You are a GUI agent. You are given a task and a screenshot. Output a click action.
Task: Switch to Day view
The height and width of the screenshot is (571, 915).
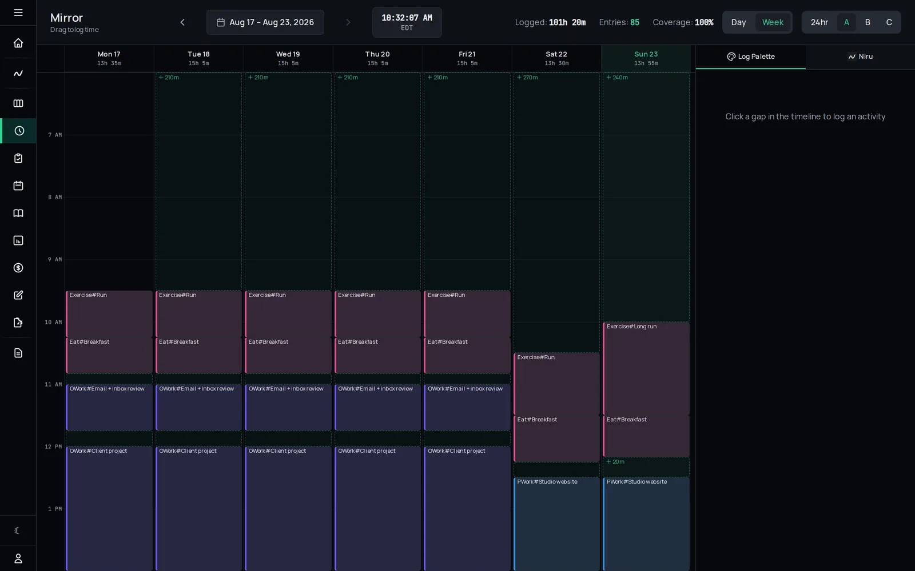coord(738,22)
